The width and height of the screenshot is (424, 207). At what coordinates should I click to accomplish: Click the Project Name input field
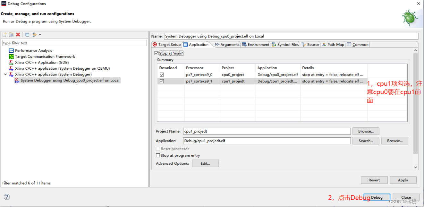[267, 131]
